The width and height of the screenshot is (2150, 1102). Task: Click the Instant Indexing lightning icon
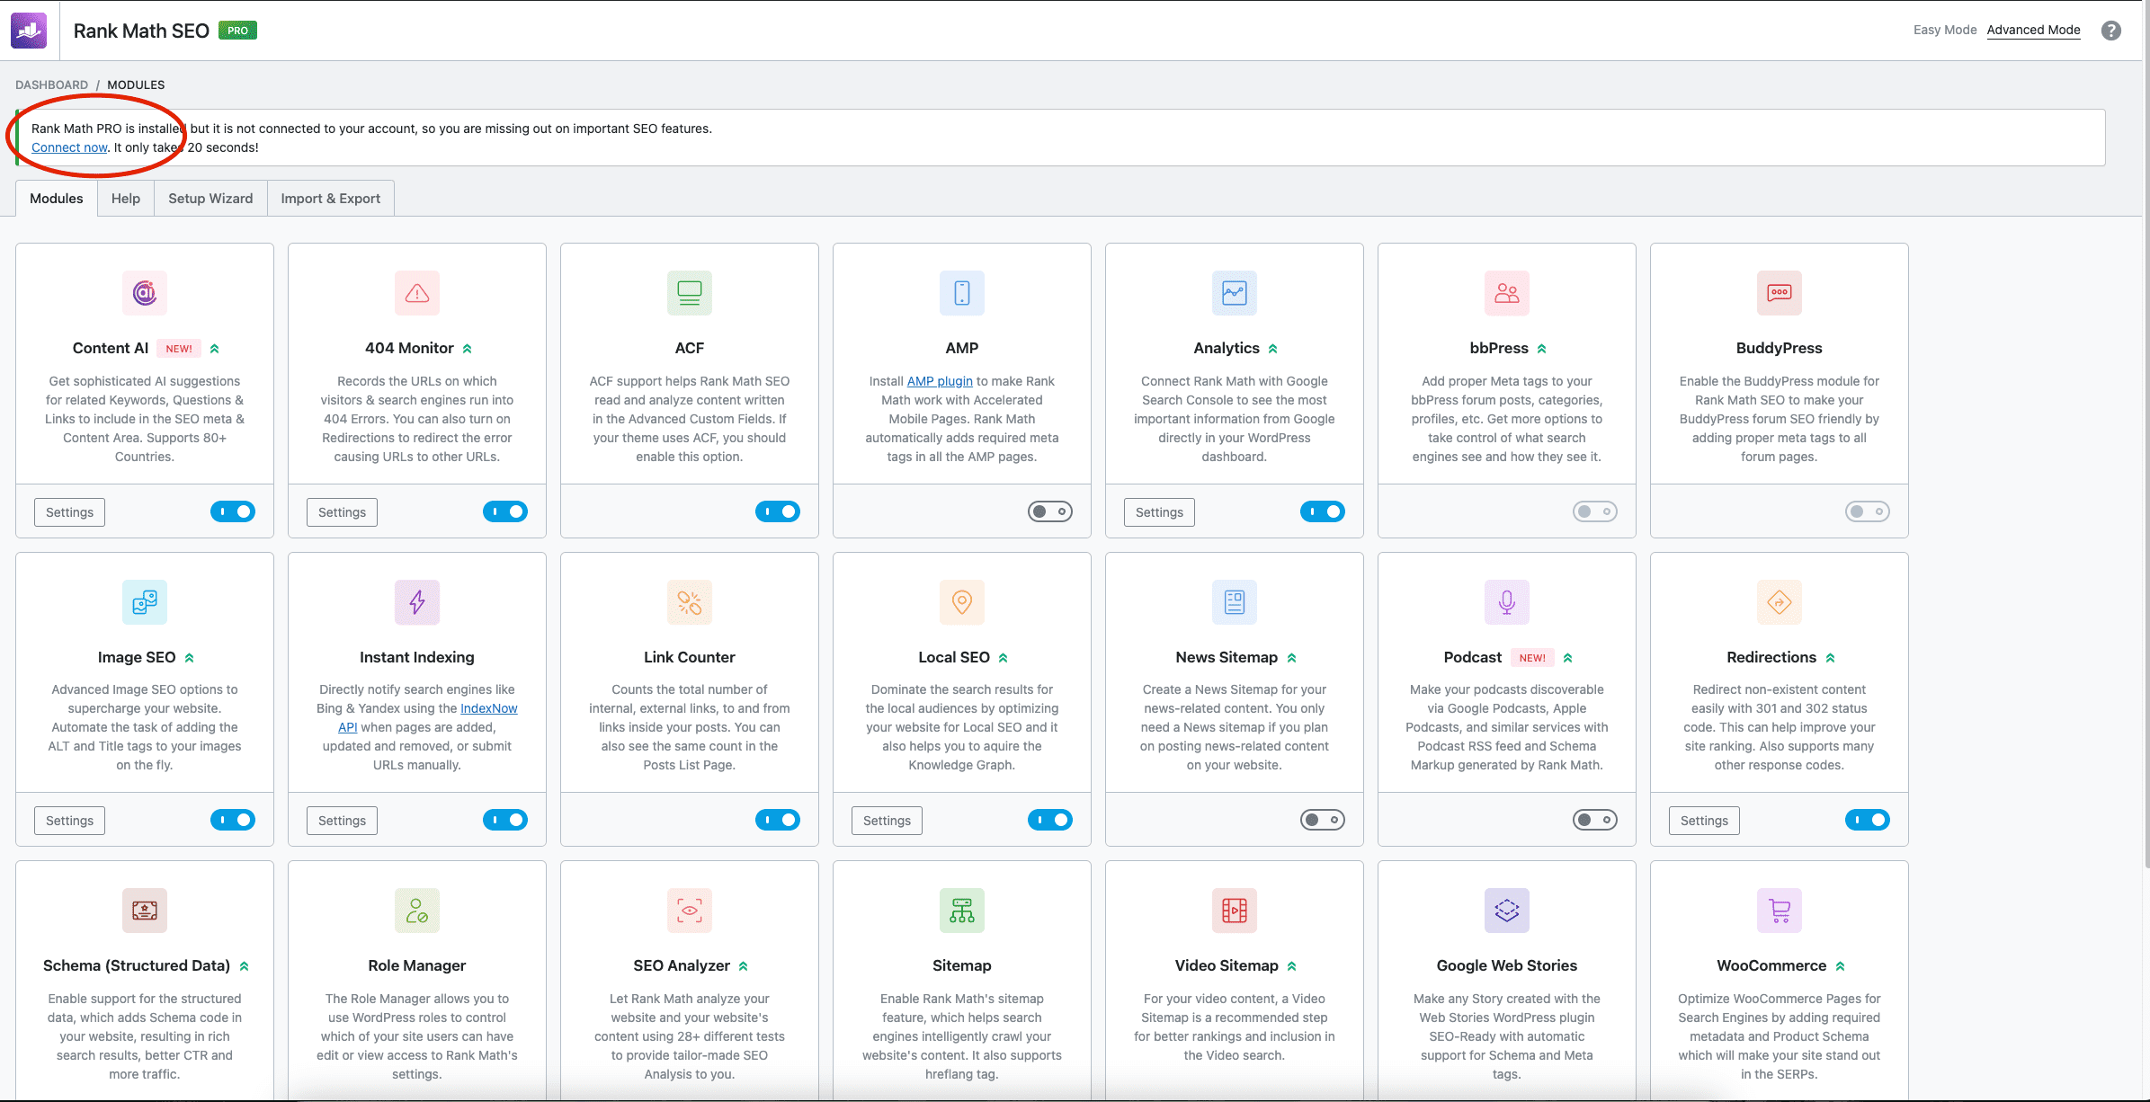click(416, 602)
